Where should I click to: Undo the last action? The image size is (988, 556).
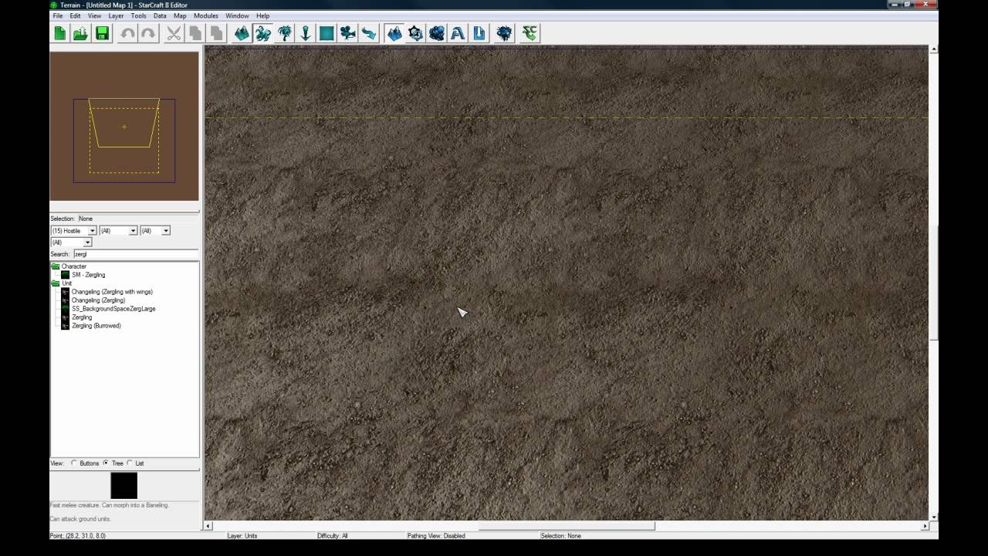128,33
